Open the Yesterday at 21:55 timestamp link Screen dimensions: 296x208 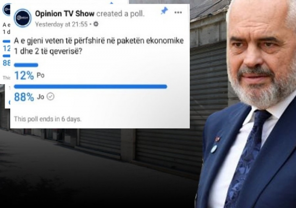(61, 24)
